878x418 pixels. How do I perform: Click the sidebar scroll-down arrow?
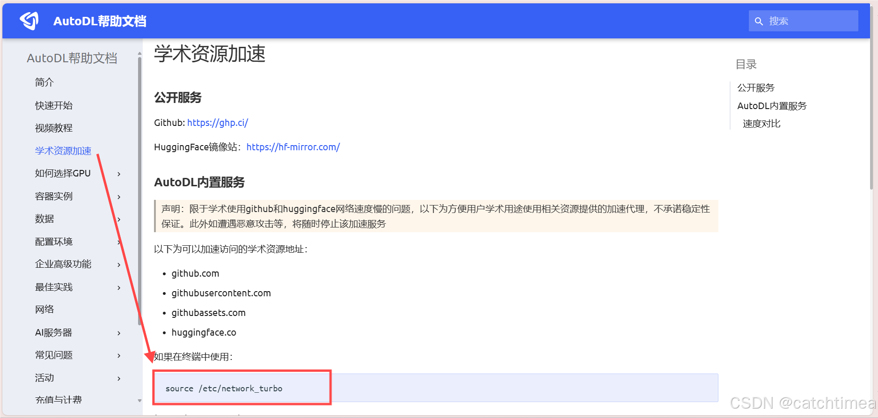(139, 401)
